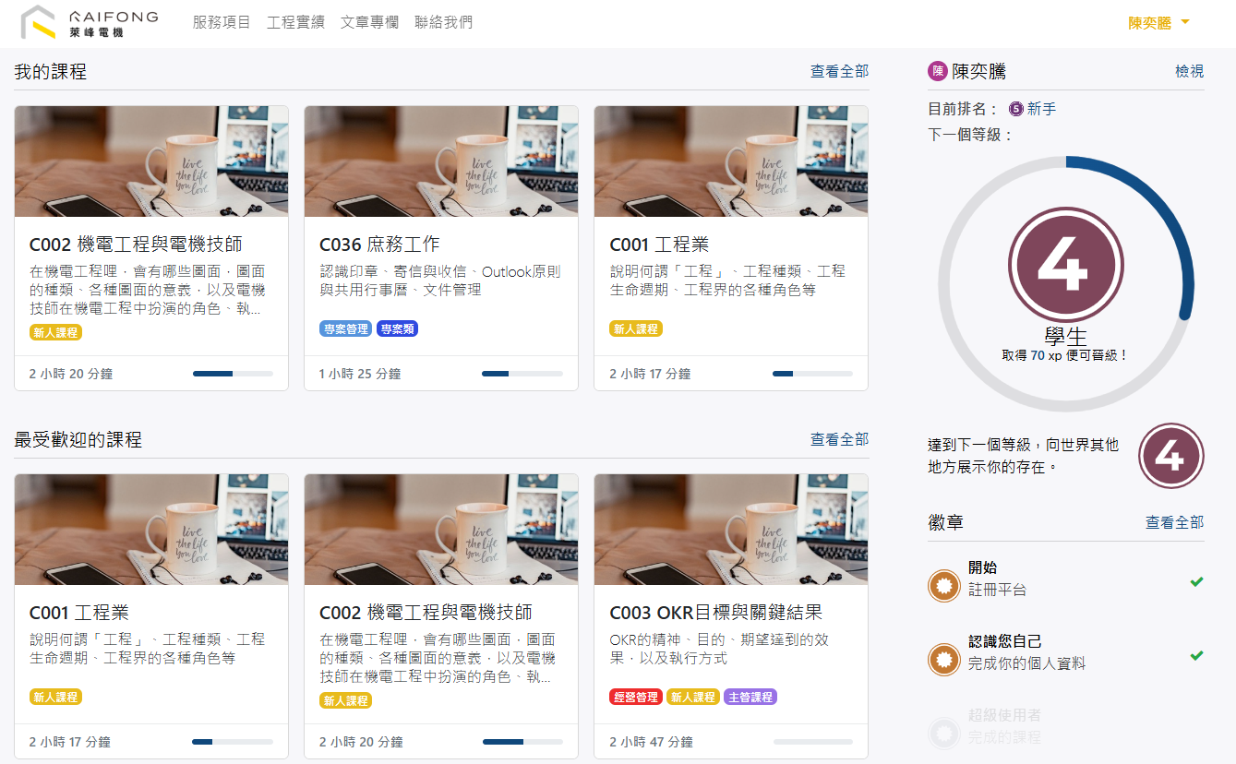Image resolution: width=1236 pixels, height=764 pixels.
Task: Click 檢視 link next to profile name
Action: click(1189, 71)
